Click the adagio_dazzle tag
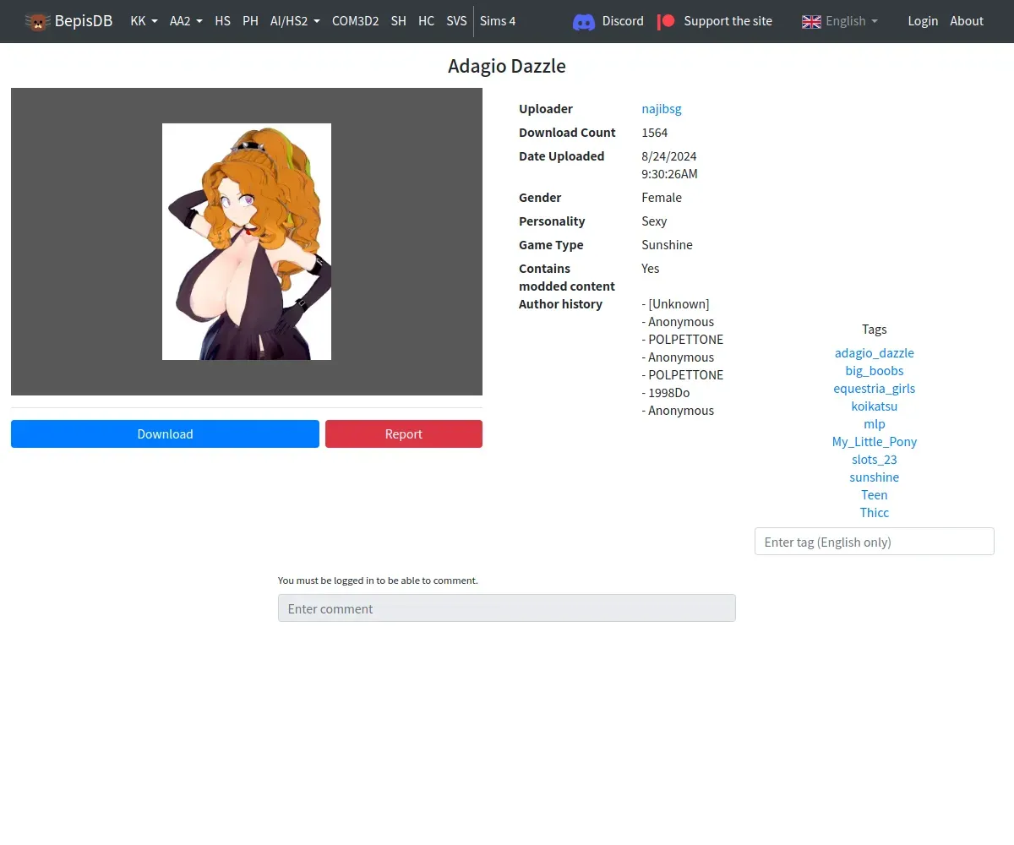 click(875, 353)
